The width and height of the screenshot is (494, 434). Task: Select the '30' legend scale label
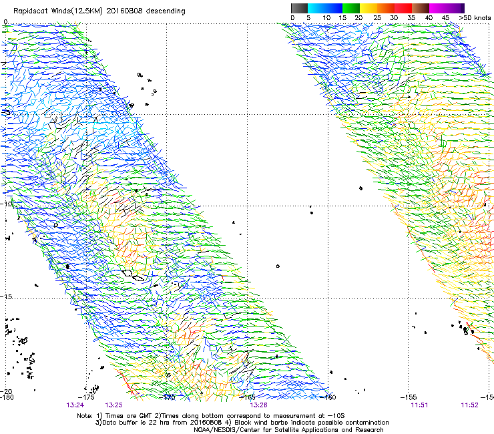[x=394, y=17]
